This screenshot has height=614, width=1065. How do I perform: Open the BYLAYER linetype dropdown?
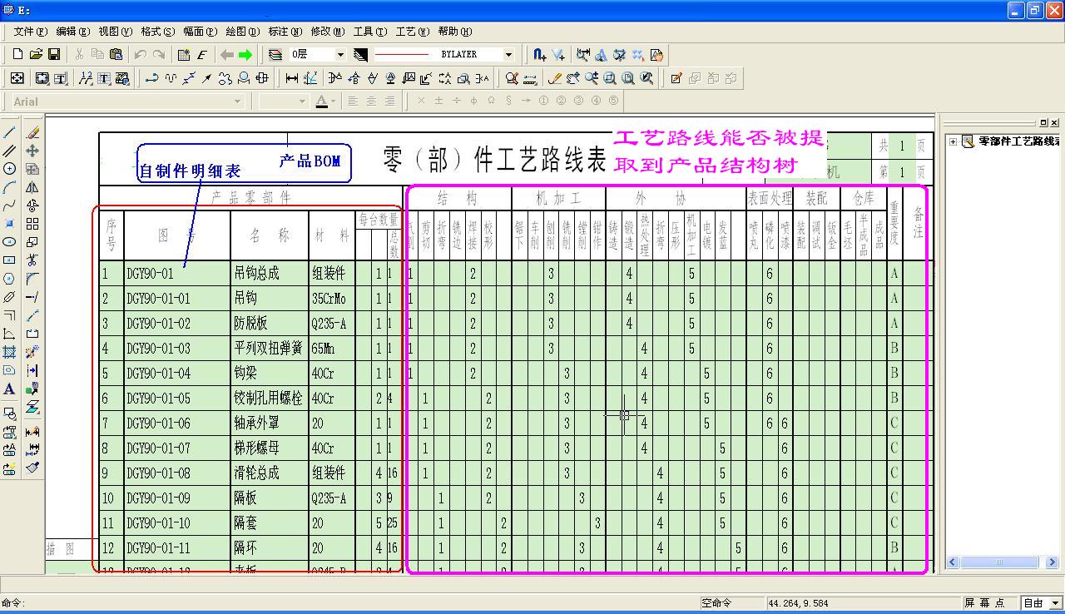pyautogui.click(x=508, y=55)
